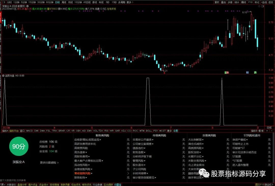Expand 营收陡降风险 flagged item
The width and height of the screenshot is (275, 186).
coord(84,173)
